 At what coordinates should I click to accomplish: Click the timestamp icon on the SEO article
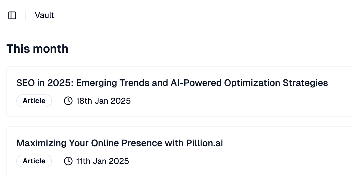(68, 101)
